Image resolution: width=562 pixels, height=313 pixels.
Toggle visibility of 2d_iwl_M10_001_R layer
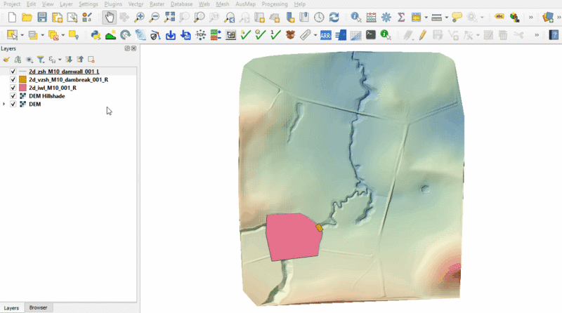(13, 88)
